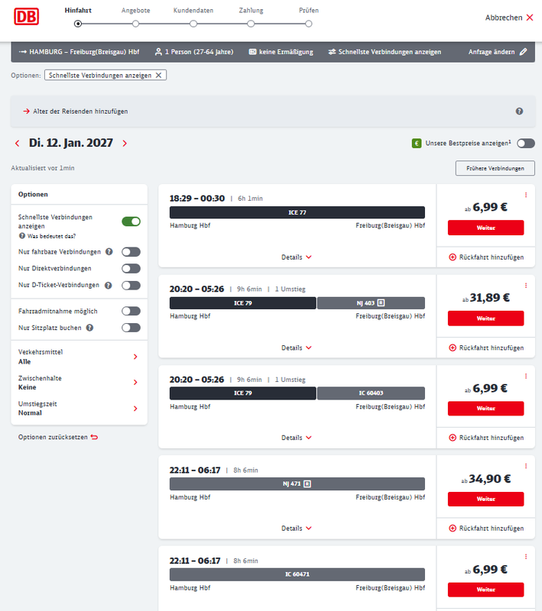
Task: Open the three-dot menu of the NJ 403 connection
Action: tap(526, 286)
